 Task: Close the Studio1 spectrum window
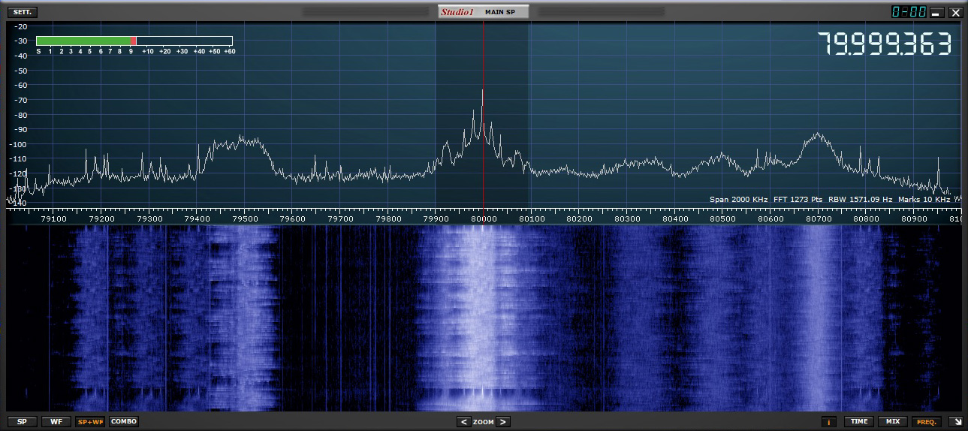coord(954,12)
